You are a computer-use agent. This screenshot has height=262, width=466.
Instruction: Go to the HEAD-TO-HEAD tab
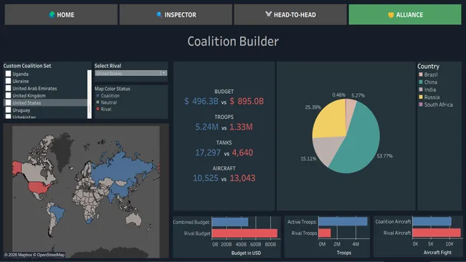click(290, 14)
